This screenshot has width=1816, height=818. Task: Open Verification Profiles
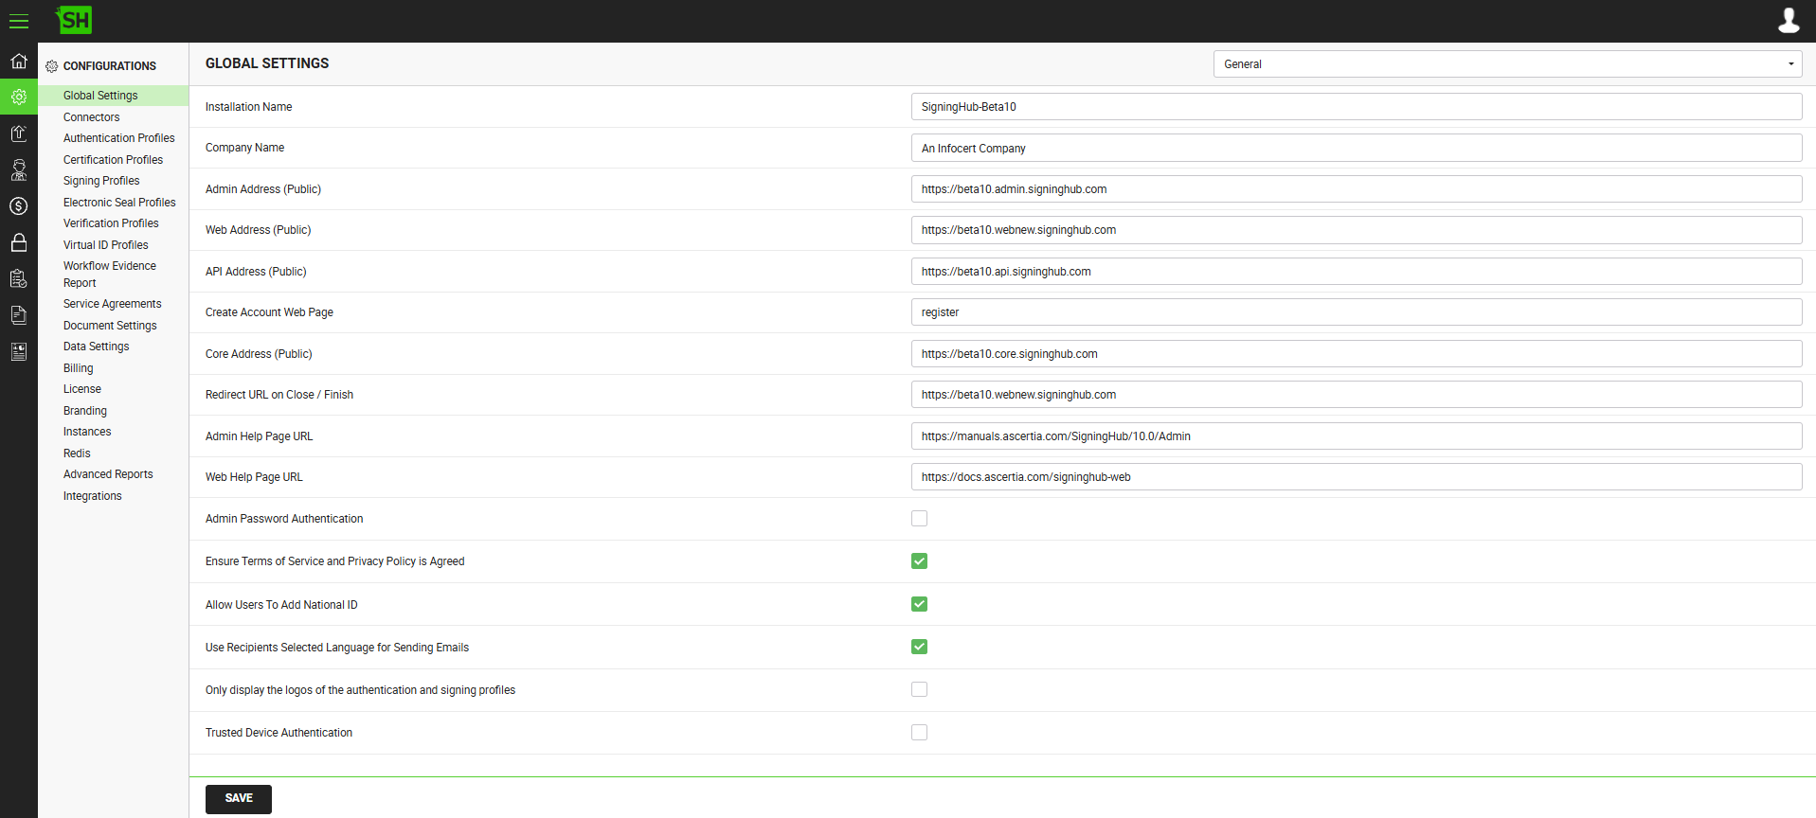[111, 223]
